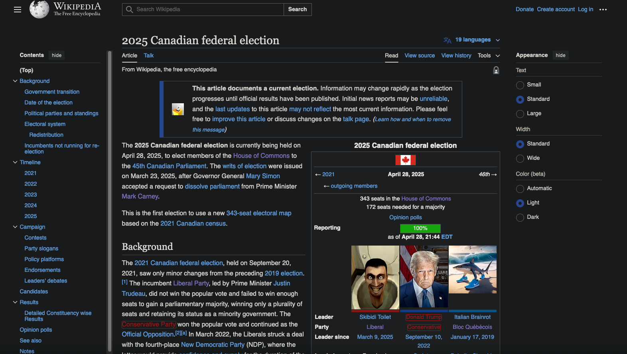Hide the Contents sidebar

click(57, 55)
